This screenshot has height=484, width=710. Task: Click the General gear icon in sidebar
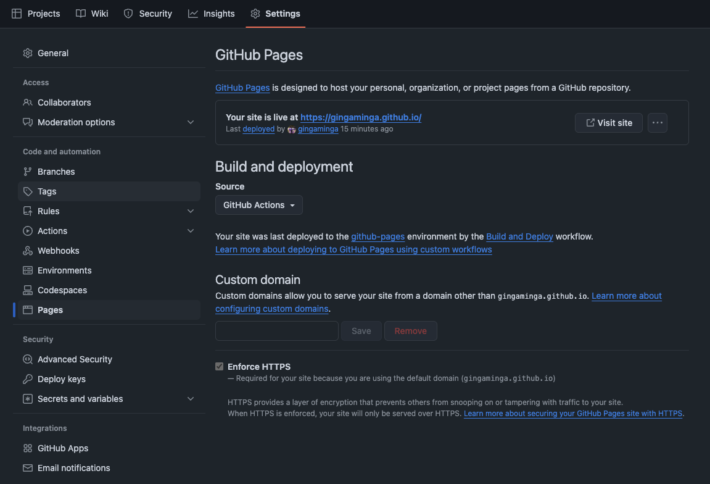pyautogui.click(x=28, y=53)
